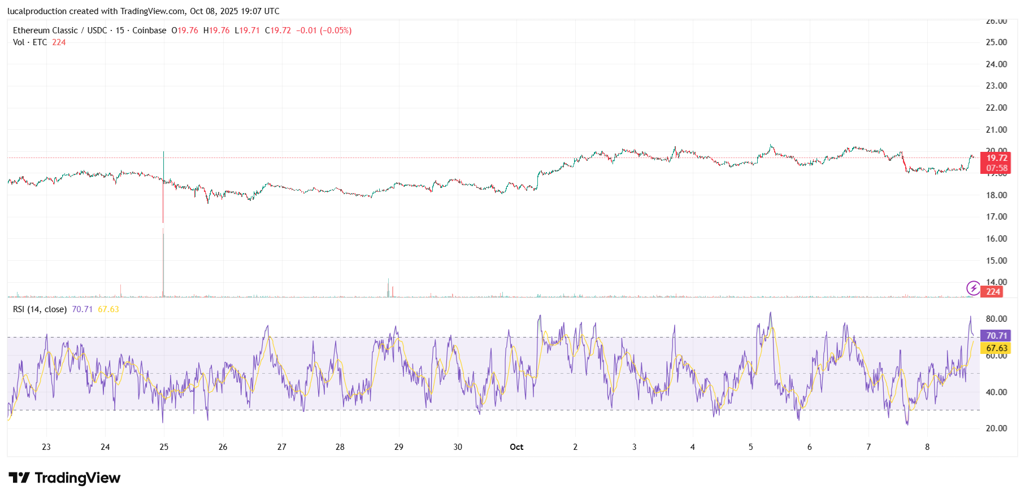The image size is (1025, 499).
Task: Click the yellow 67.63 RSI average badge
Action: pyautogui.click(x=996, y=348)
